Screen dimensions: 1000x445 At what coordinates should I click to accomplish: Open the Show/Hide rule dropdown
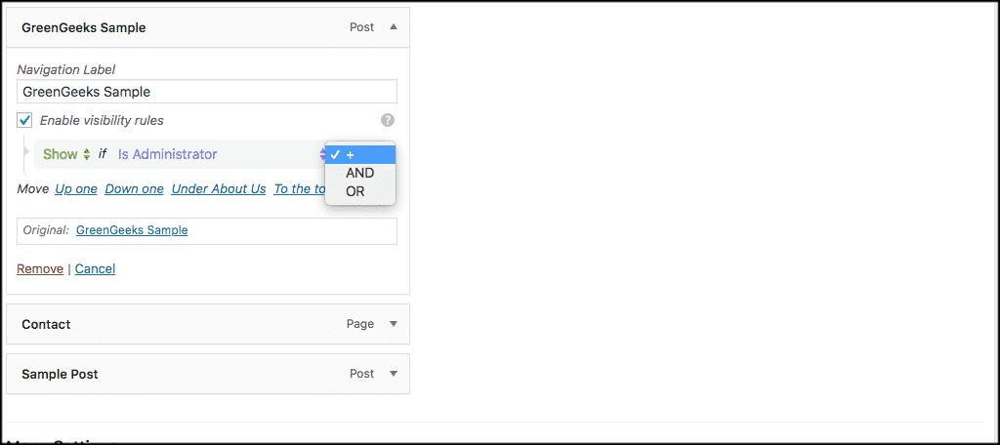click(x=66, y=154)
